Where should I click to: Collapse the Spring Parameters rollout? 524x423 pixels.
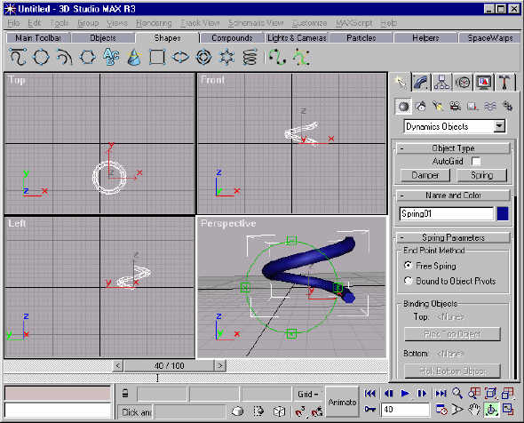(x=453, y=238)
